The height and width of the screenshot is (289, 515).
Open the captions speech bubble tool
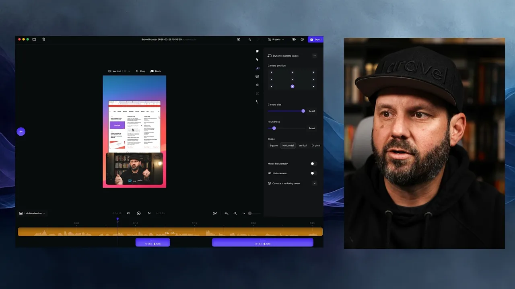pyautogui.click(x=257, y=77)
